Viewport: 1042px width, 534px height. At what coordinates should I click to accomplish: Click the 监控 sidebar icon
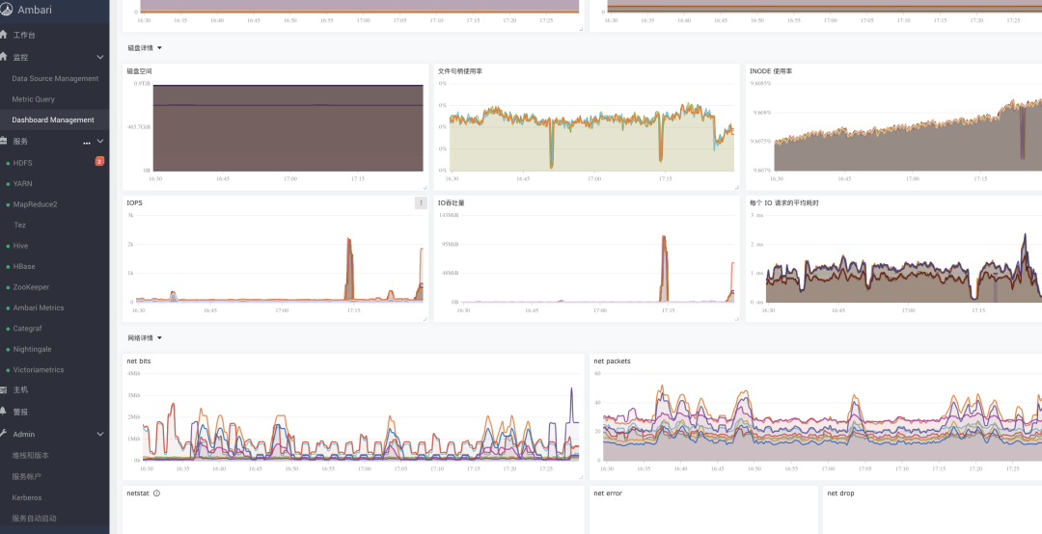click(x=3, y=57)
